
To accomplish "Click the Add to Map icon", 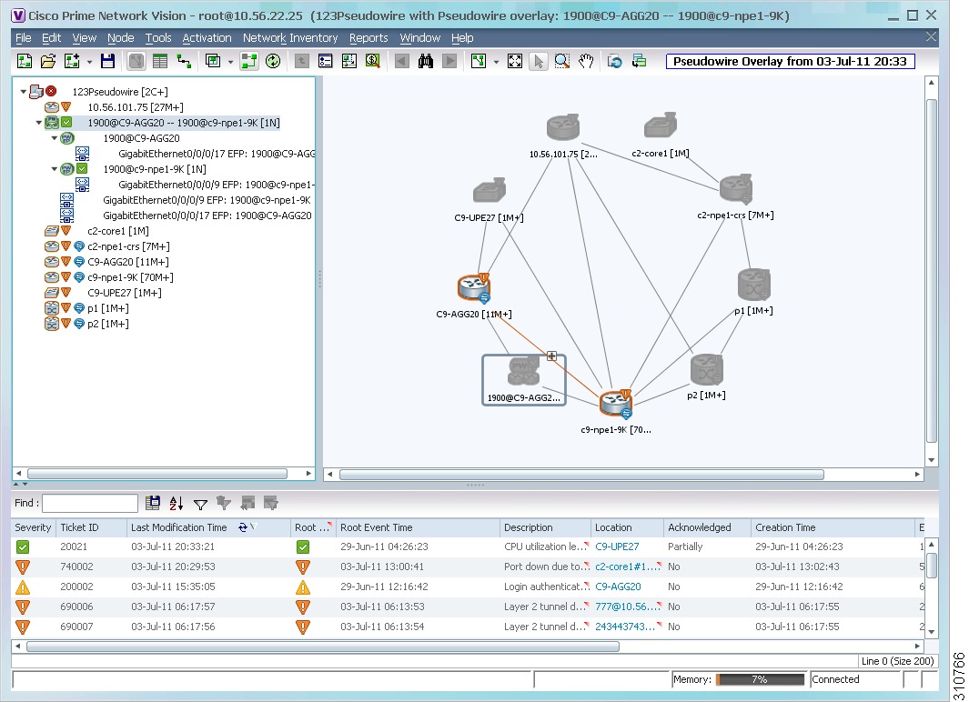I will (x=72, y=61).
